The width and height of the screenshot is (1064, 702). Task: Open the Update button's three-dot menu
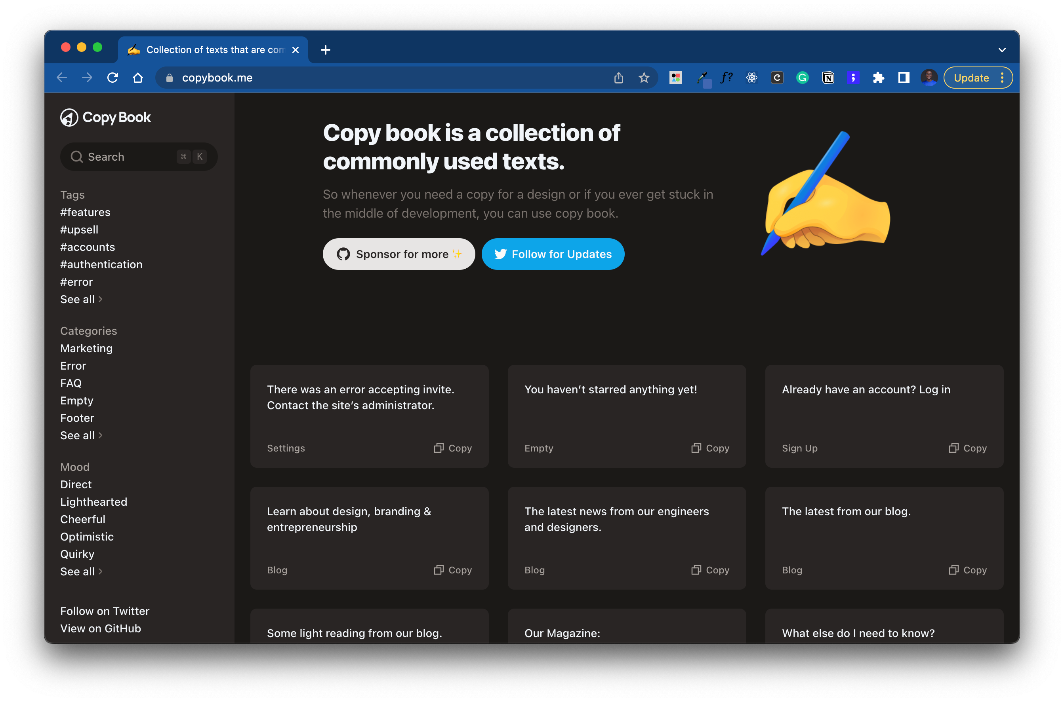point(1002,78)
